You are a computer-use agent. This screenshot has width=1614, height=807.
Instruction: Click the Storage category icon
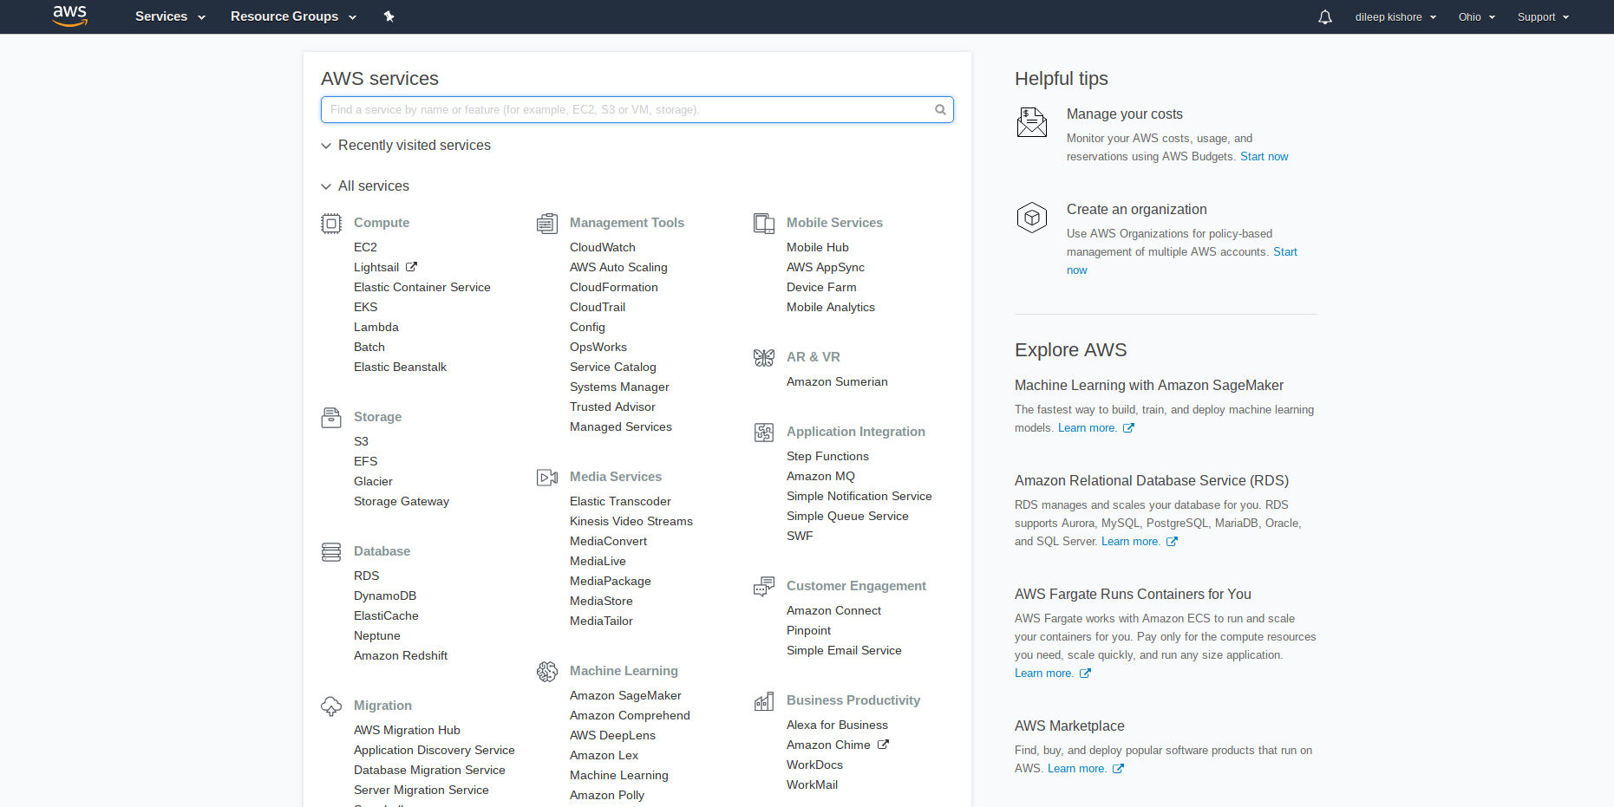point(331,418)
